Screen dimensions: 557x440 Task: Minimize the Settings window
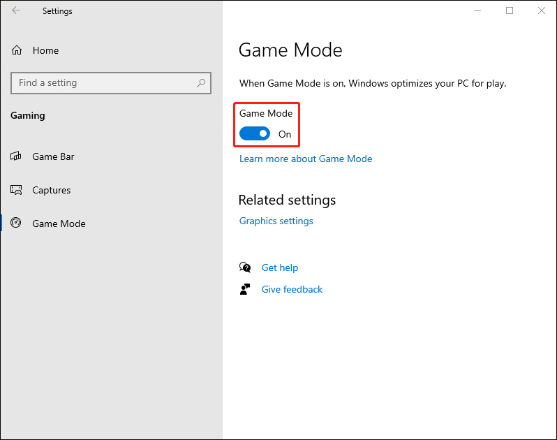click(x=477, y=11)
